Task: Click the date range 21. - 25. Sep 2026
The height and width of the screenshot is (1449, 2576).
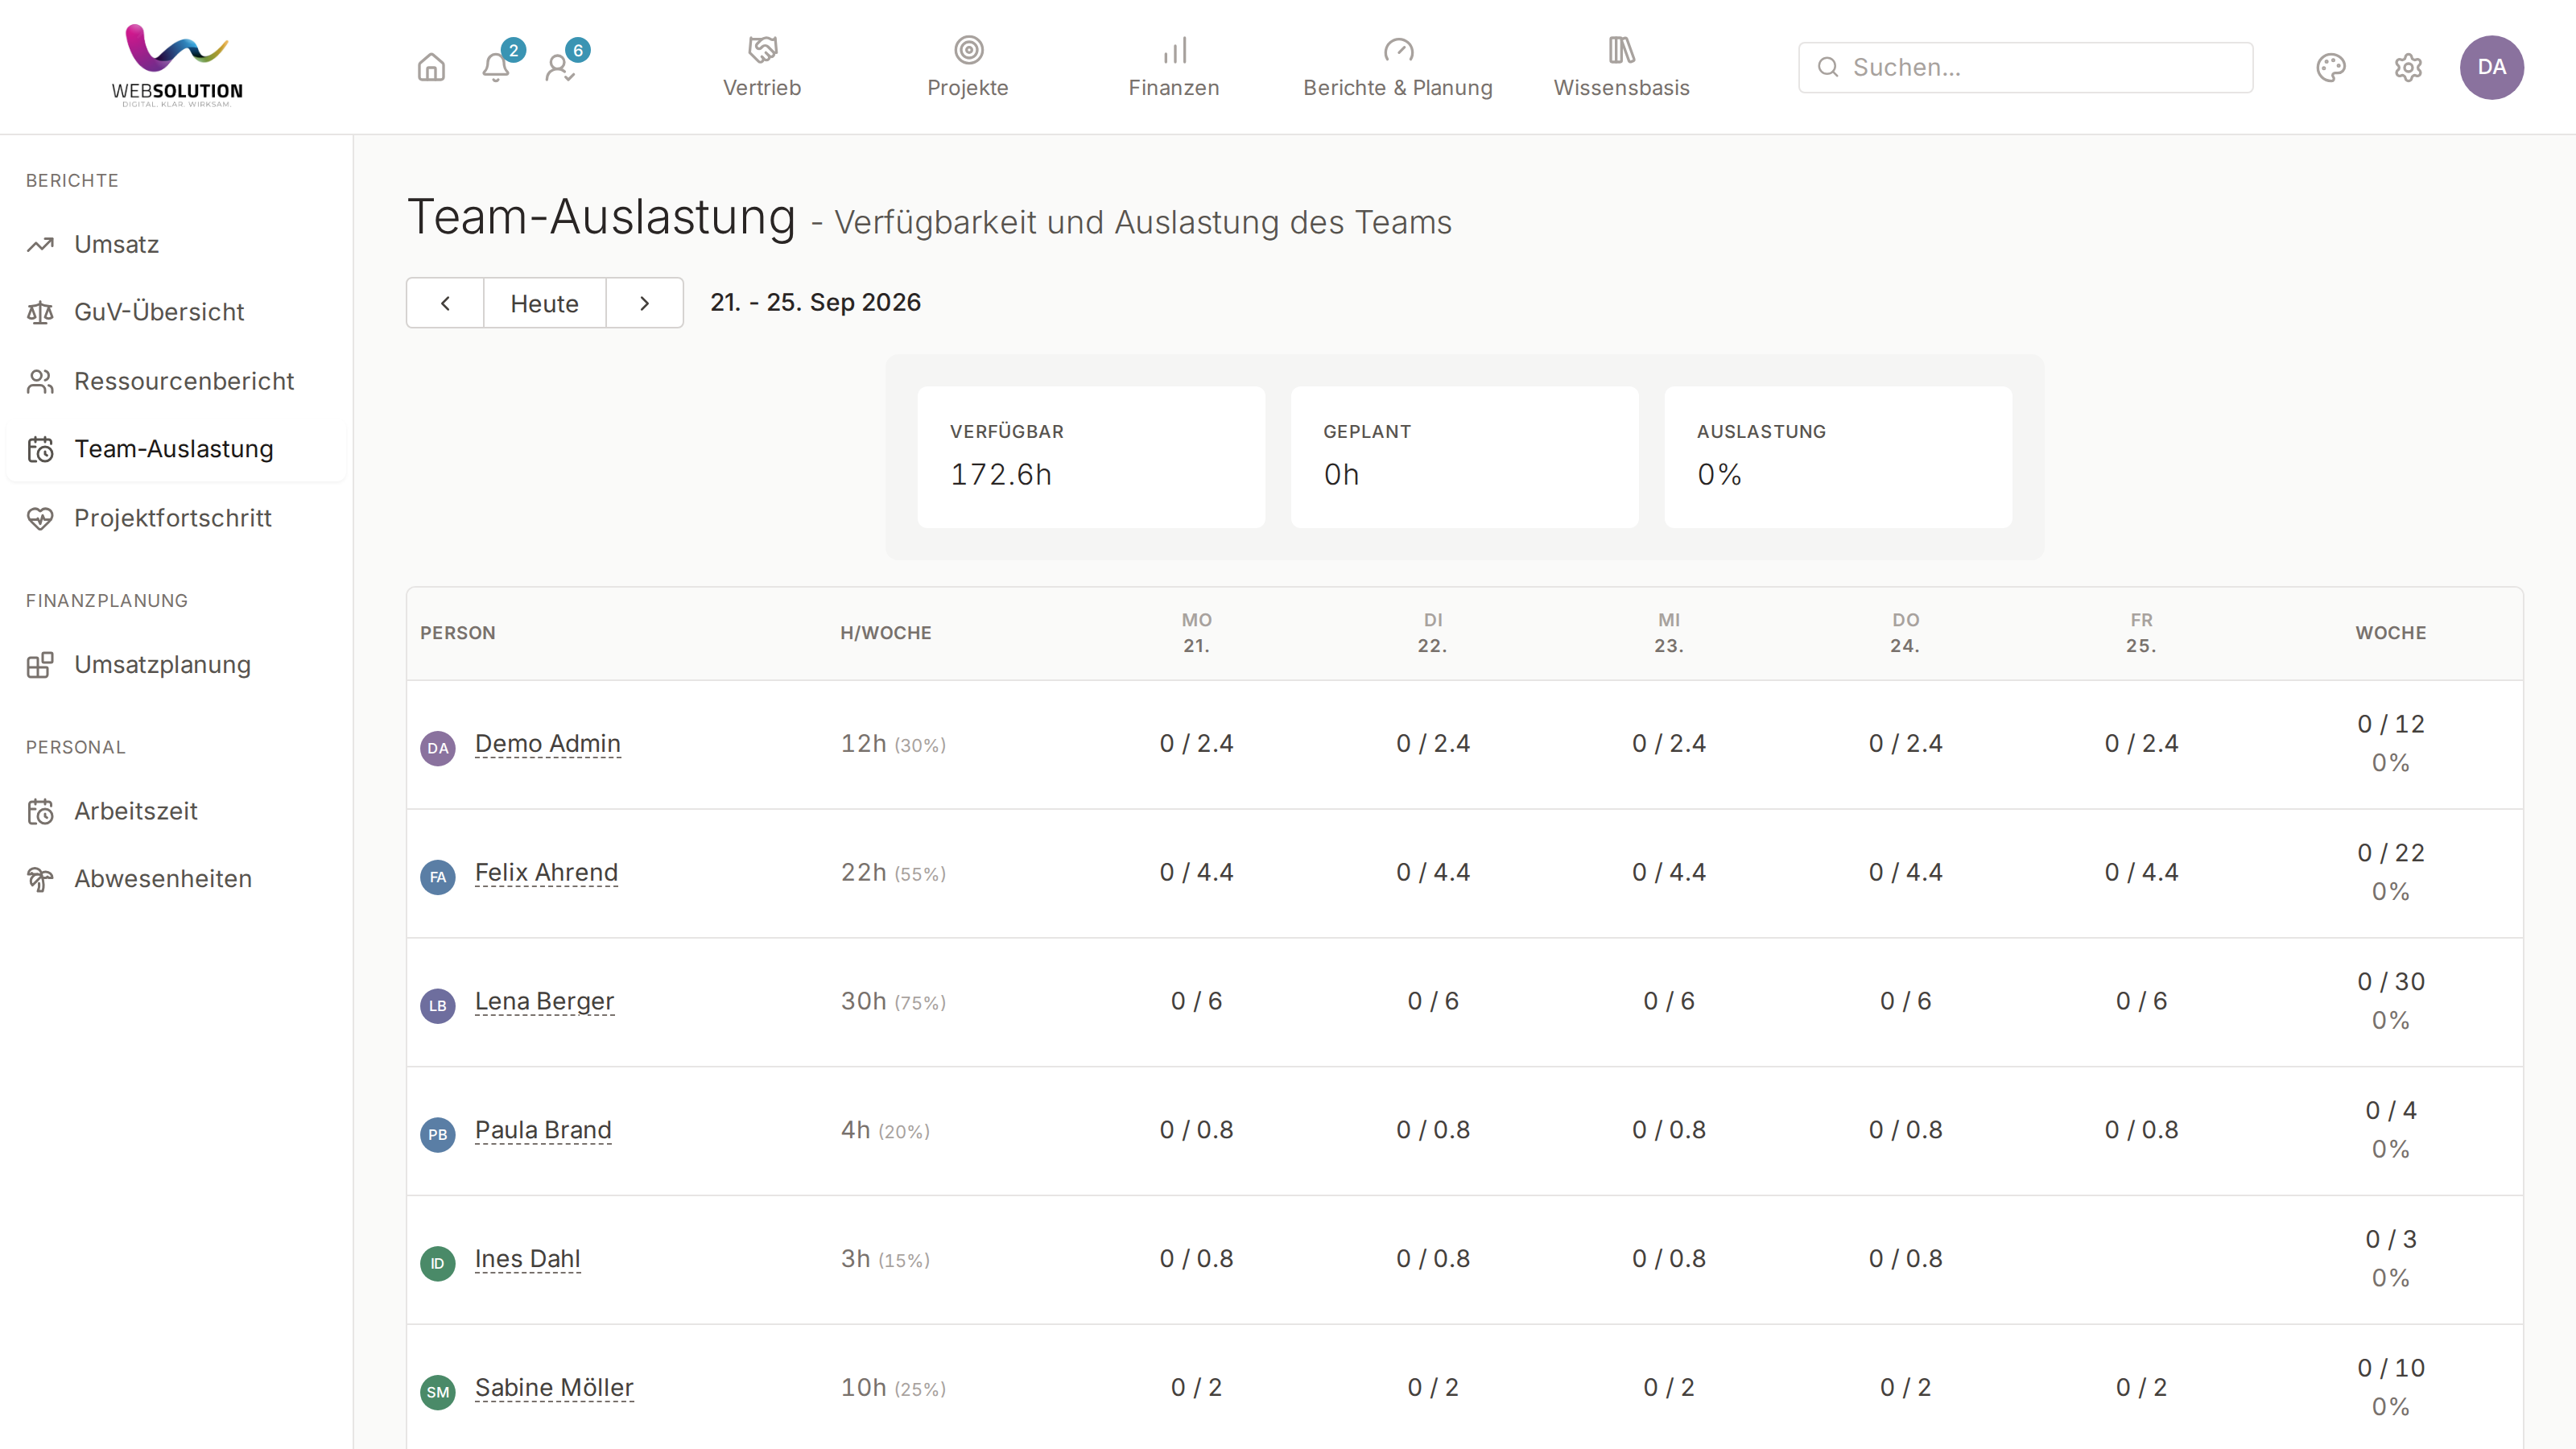Action: (815, 302)
